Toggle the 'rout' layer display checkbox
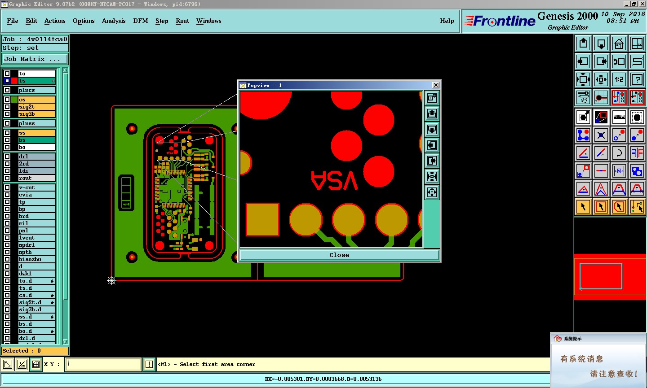 pos(7,178)
